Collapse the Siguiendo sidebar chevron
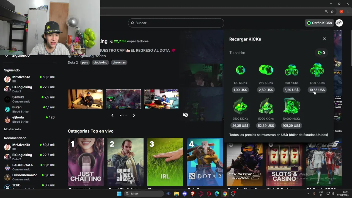This screenshot has height=198, width=352. point(6,56)
